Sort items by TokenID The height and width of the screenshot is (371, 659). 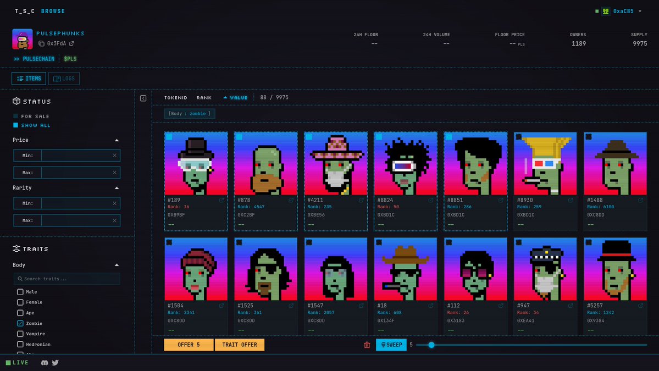click(x=176, y=97)
